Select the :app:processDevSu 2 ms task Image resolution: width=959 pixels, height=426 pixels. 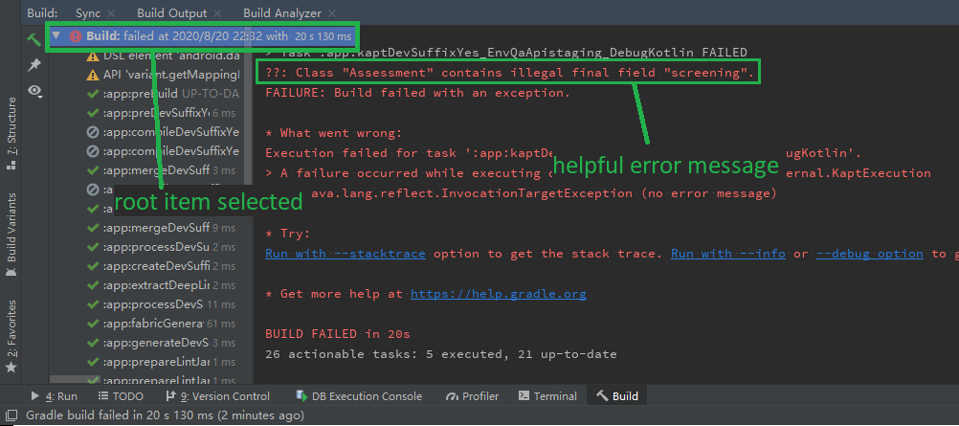pyautogui.click(x=164, y=247)
